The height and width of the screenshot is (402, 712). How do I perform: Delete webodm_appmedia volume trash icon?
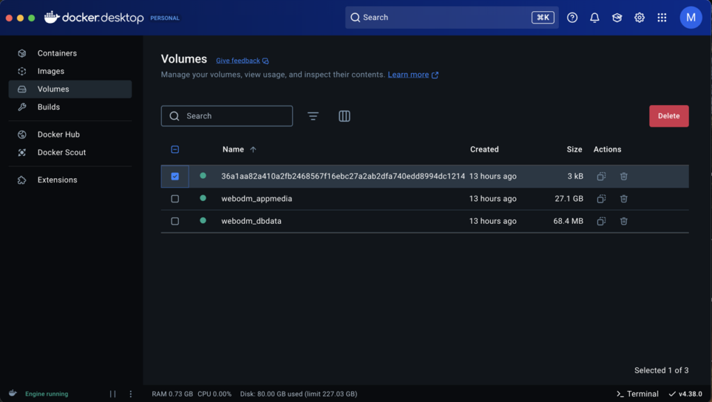[x=624, y=198]
